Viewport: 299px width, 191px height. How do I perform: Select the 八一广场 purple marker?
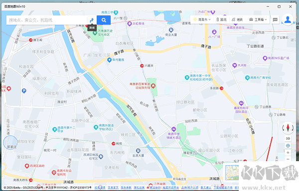tap(214, 31)
